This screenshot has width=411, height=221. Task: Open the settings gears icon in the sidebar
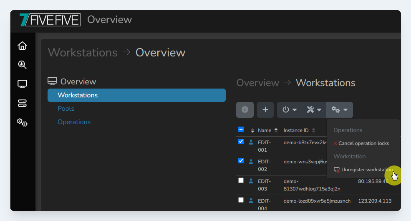click(x=22, y=122)
